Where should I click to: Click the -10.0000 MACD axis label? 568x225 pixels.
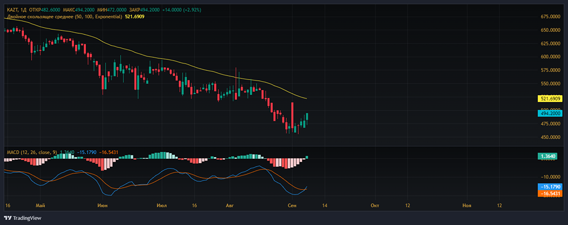pyautogui.click(x=550, y=177)
